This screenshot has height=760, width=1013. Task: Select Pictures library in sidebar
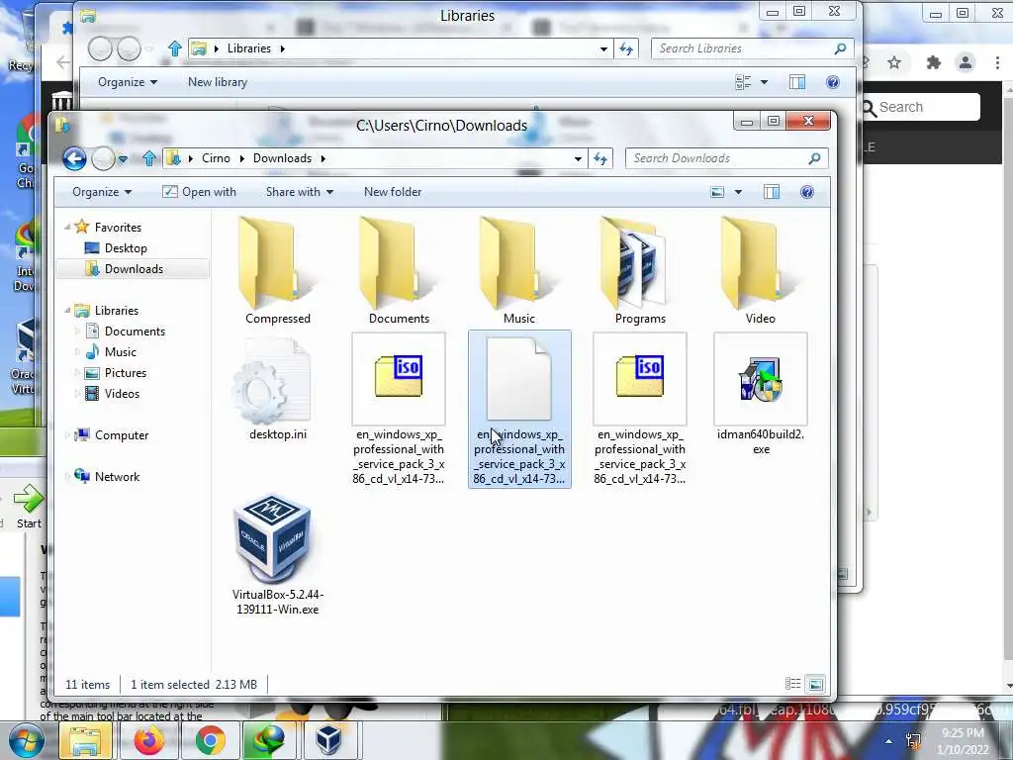point(126,372)
